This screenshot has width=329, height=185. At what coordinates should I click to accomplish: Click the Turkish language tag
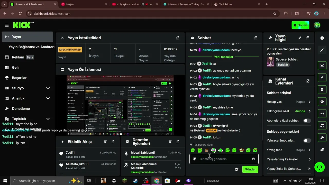(x=283, y=65)
